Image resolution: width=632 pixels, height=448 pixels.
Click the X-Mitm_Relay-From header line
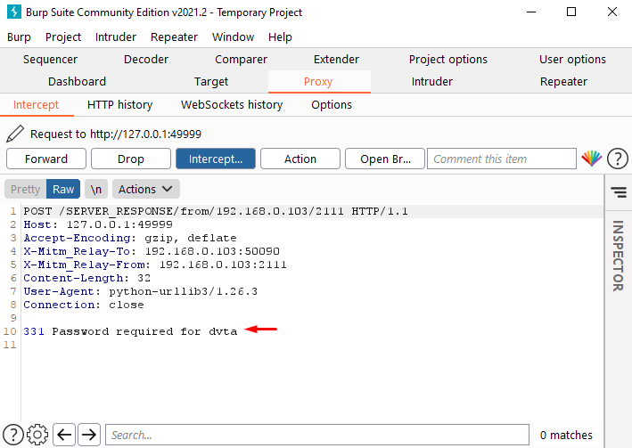pos(155,265)
